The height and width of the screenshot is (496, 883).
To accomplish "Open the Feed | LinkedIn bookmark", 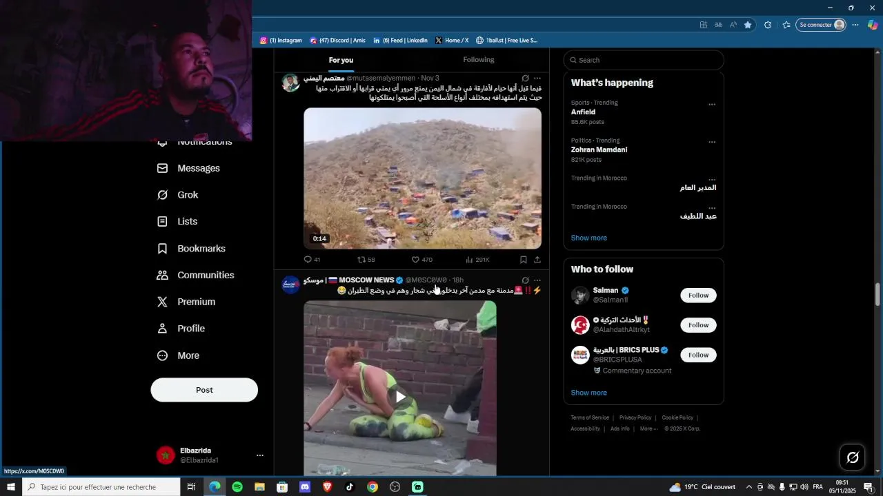I will pos(400,41).
